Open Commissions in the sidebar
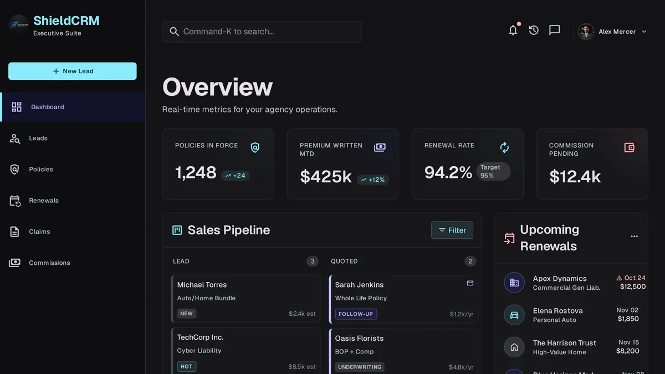Screen dimensions: 665x374 (x=73, y=263)
